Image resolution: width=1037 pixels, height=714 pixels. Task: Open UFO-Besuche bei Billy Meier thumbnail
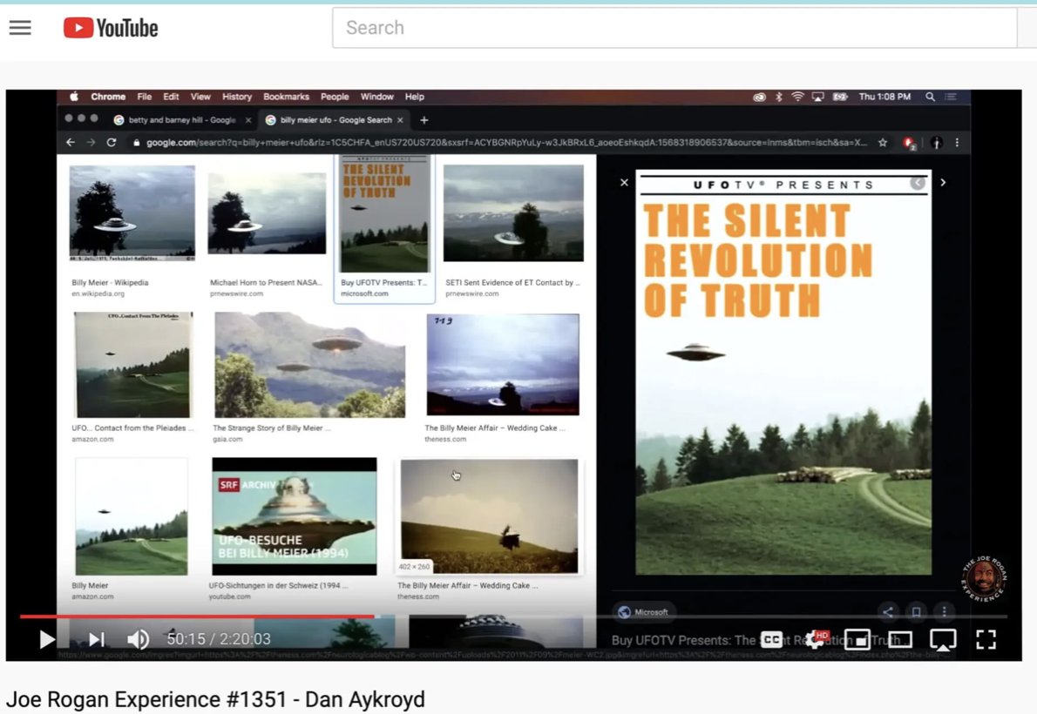point(295,516)
